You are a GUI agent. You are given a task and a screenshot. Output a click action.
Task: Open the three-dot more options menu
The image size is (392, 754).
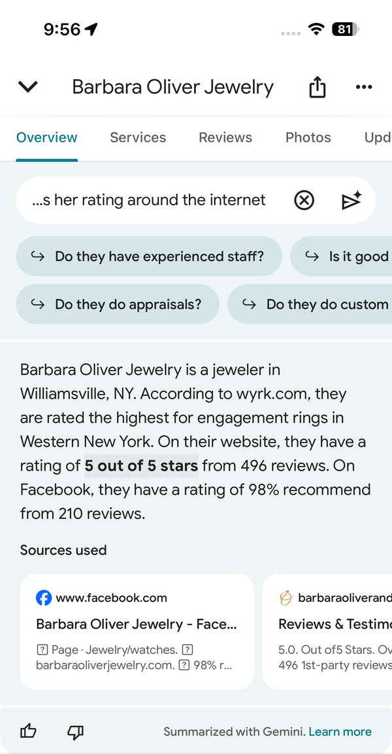(x=364, y=87)
